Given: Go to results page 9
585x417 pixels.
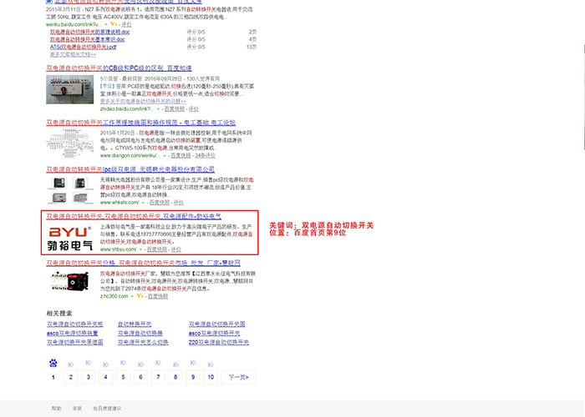Looking at the screenshot, I should (193, 377).
